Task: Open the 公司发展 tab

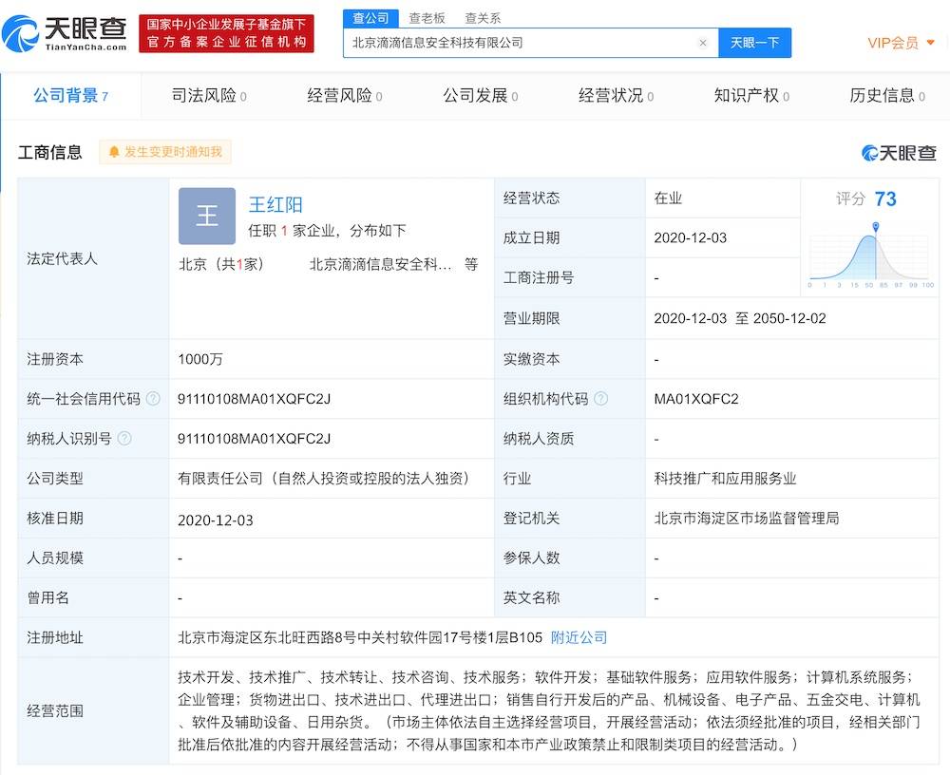Action: 481,96
